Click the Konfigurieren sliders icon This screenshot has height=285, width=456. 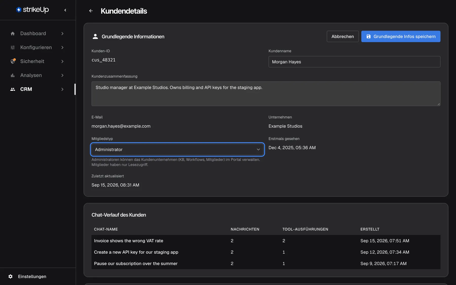(13, 47)
